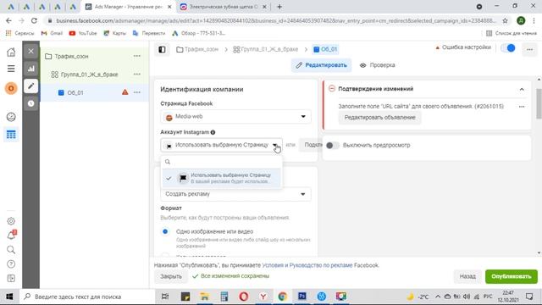
Task: Open the account overview gauge icon
Action: click(x=11, y=117)
